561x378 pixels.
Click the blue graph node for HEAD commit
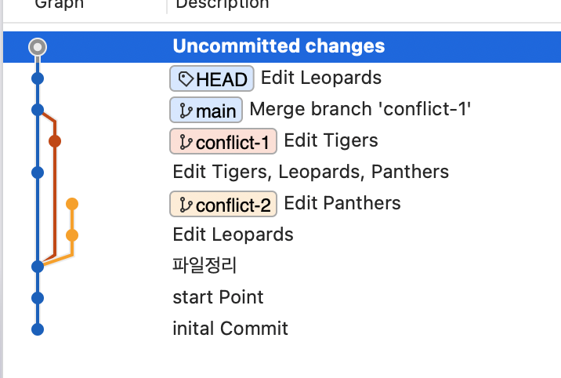(38, 78)
